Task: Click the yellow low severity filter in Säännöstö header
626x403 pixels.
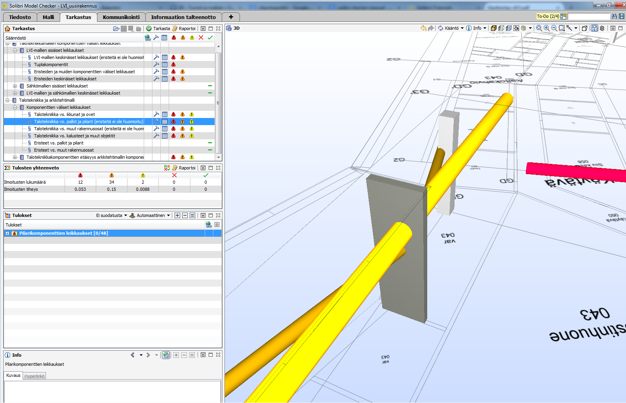Action: pos(192,38)
